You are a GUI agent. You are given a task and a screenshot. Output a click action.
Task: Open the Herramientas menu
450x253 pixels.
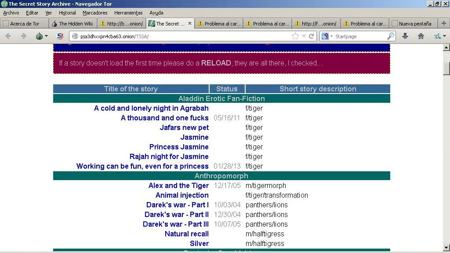click(128, 13)
